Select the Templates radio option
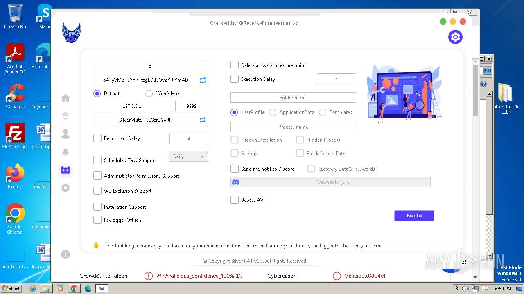524x294 pixels. (x=323, y=112)
